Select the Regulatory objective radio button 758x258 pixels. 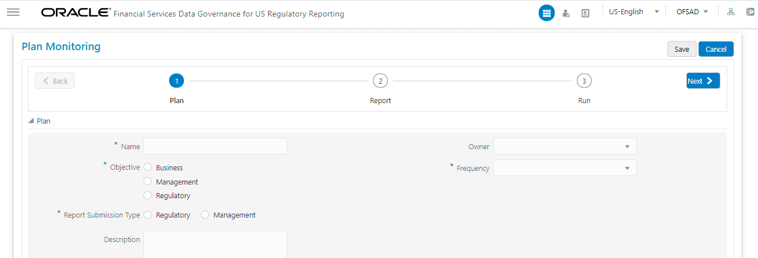point(147,195)
